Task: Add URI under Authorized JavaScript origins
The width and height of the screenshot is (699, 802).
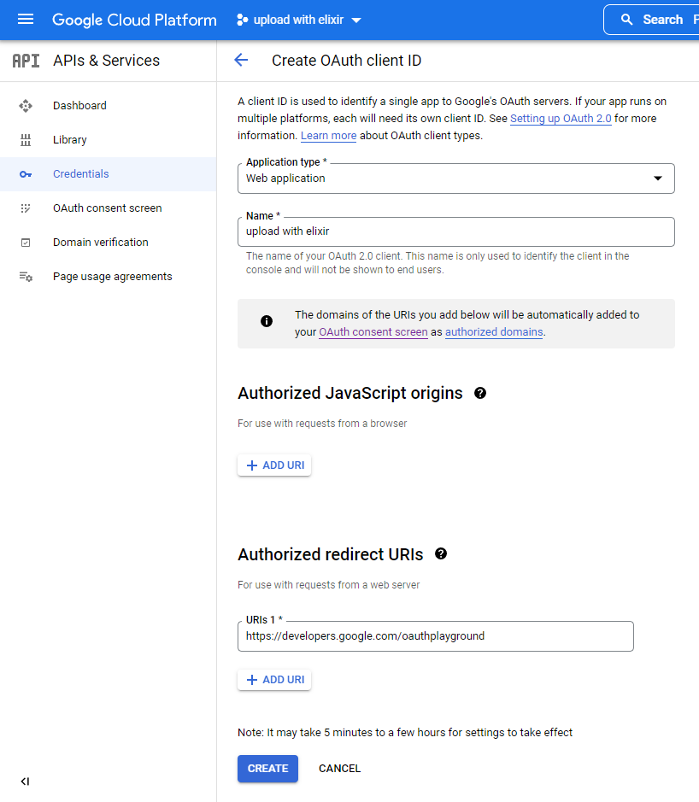Action: point(274,465)
